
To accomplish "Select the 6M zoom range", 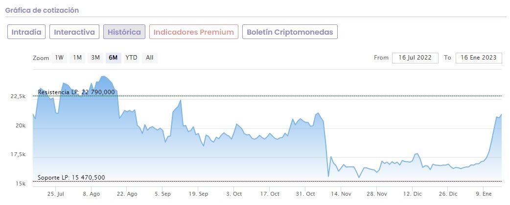I will (x=113, y=58).
